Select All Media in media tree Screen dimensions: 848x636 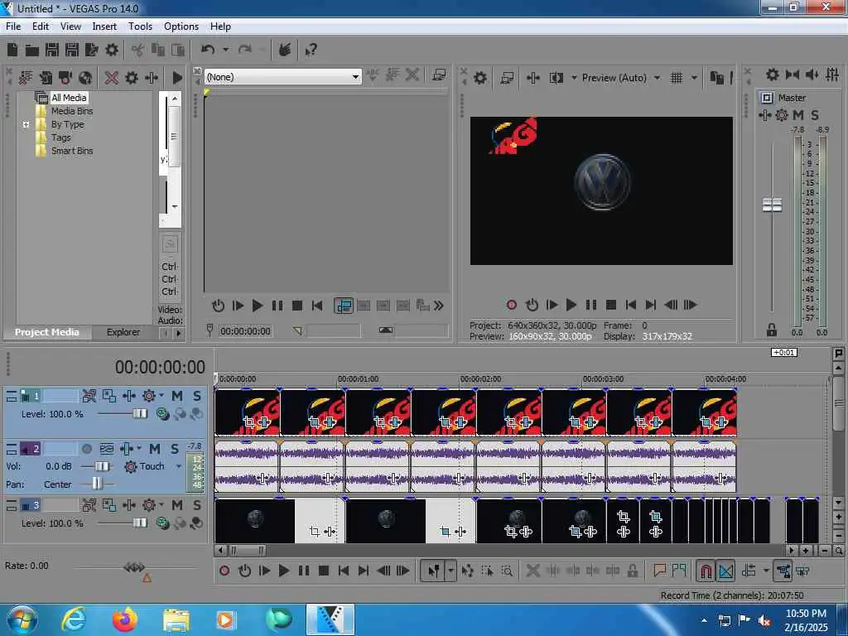tap(69, 98)
